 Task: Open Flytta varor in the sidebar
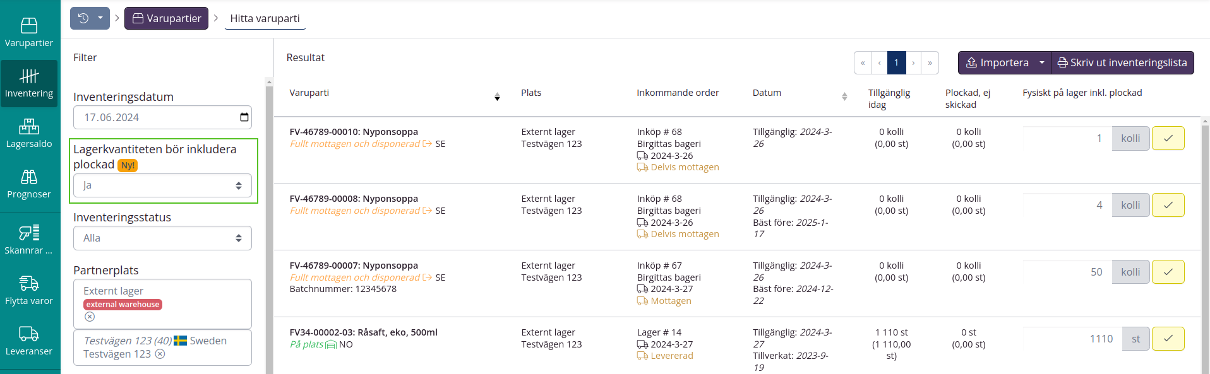pyautogui.click(x=29, y=290)
